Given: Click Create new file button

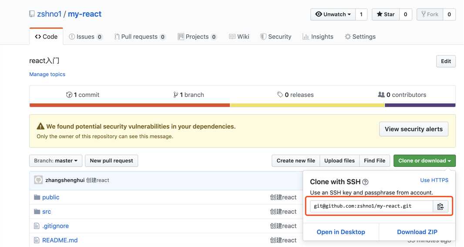Looking at the screenshot, I should pos(296,161).
